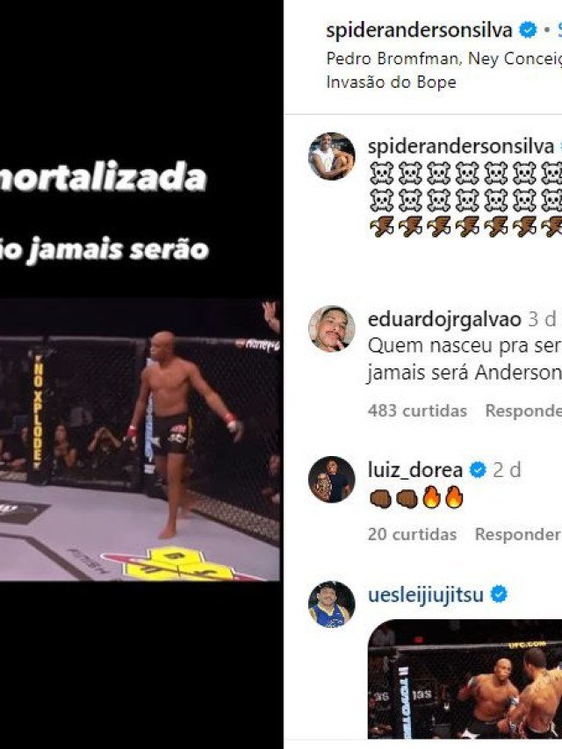Open the eduardojrgalvao username link

[444, 319]
